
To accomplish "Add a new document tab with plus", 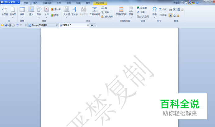I will point(92,25).
